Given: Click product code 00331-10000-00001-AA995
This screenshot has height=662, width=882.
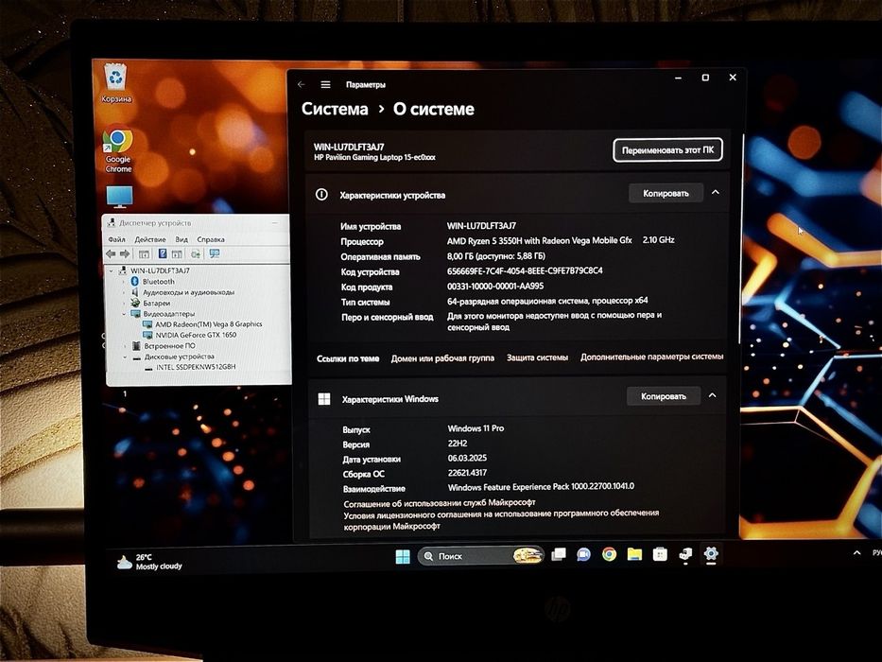Looking at the screenshot, I should pyautogui.click(x=495, y=286).
